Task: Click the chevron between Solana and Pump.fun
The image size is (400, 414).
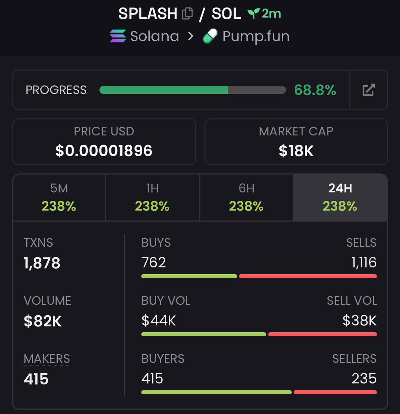Action: pos(191,36)
